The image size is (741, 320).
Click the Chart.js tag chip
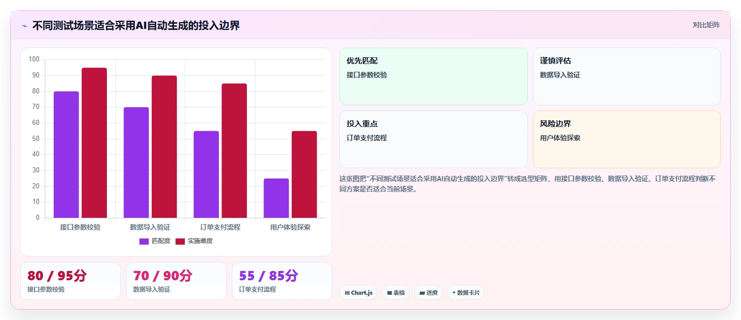(x=358, y=293)
